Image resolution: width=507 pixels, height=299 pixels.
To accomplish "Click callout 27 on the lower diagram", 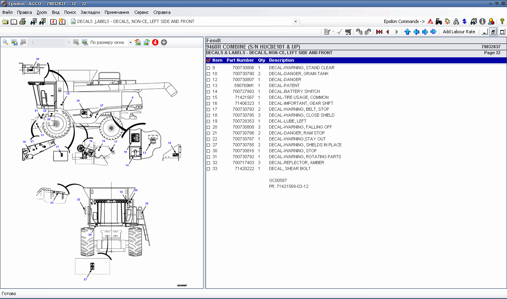I will 85,279.
